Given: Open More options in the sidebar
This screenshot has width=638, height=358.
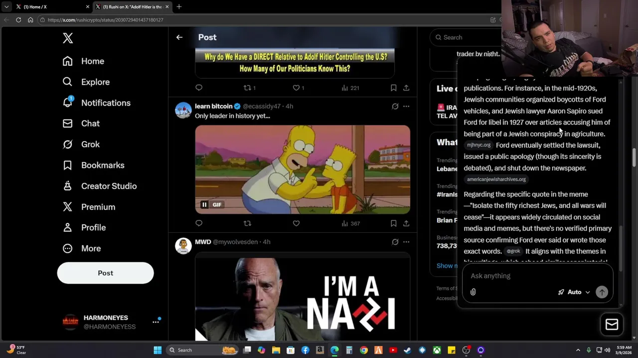Looking at the screenshot, I should (x=81, y=248).
